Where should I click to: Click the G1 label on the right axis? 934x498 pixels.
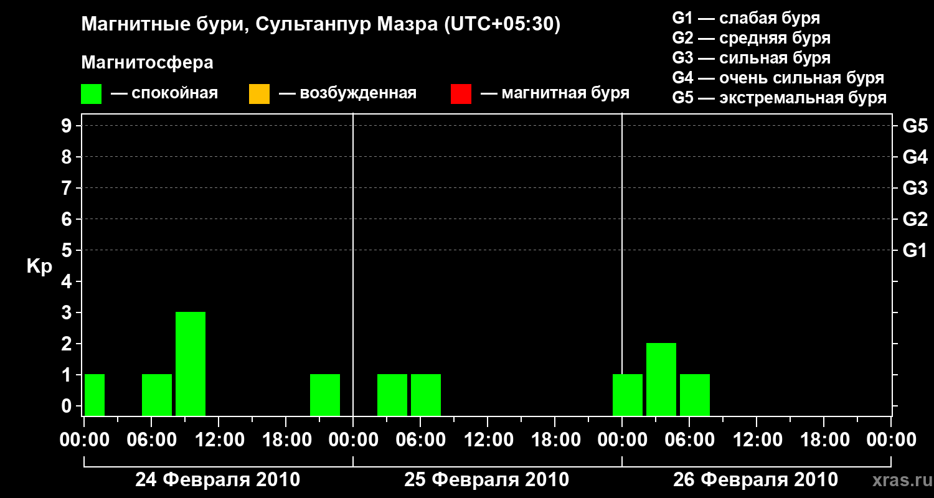[915, 251]
